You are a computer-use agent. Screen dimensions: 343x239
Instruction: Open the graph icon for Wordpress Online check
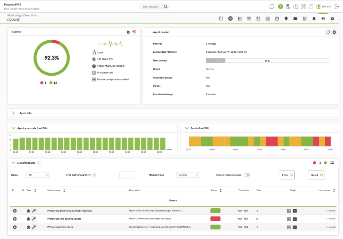coord(289,227)
